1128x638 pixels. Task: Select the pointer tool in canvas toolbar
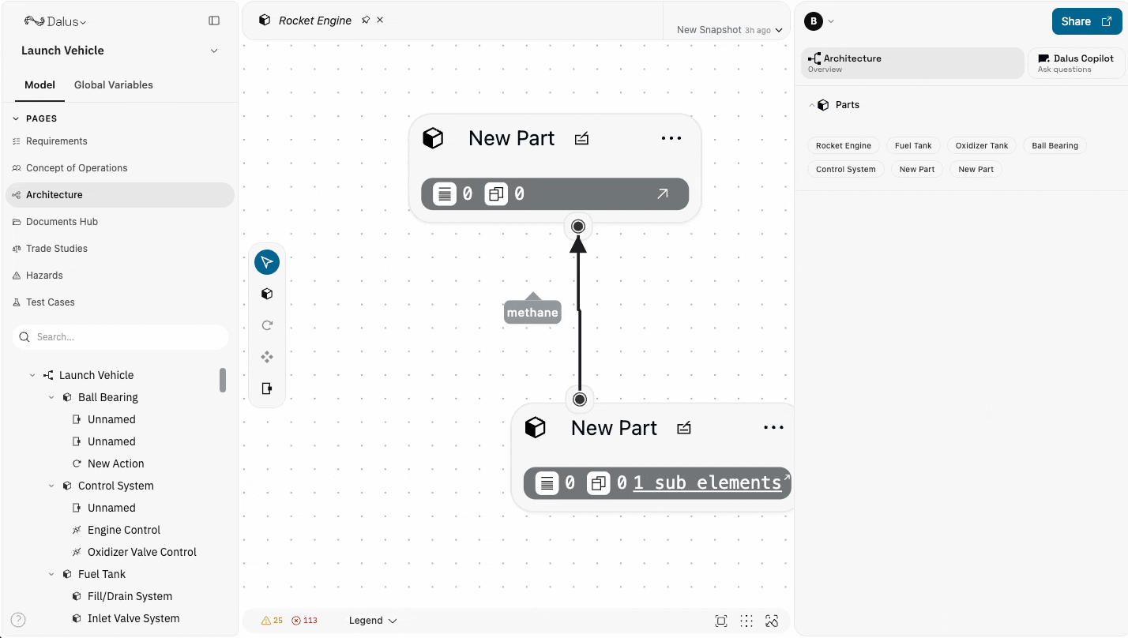tap(267, 262)
